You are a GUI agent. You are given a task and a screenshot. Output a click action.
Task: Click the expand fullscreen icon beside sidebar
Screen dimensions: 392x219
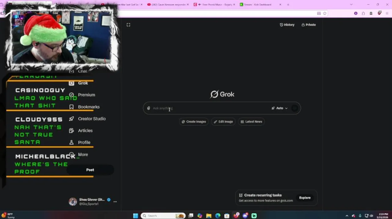129,25
